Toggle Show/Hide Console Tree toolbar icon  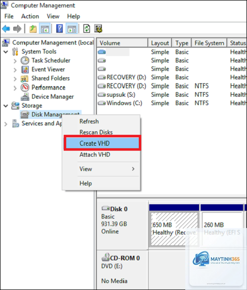(x=45, y=29)
